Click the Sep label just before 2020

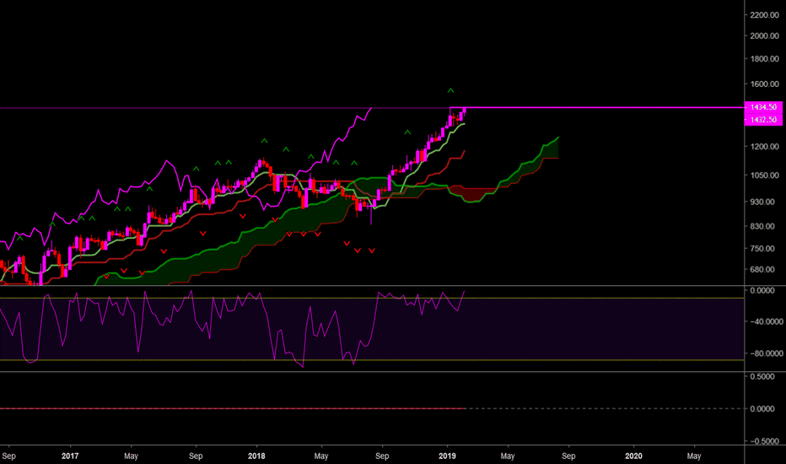click(x=568, y=456)
